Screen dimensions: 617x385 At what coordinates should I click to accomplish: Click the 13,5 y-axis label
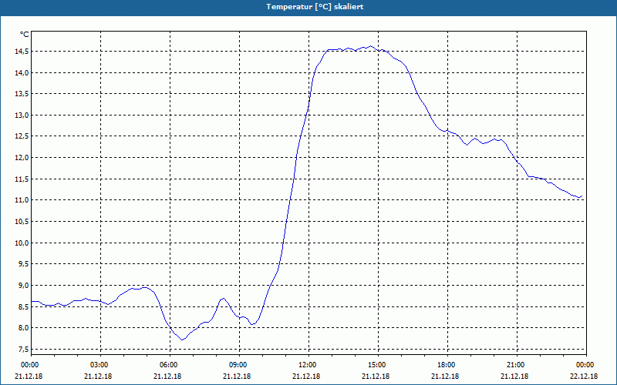click(x=22, y=94)
